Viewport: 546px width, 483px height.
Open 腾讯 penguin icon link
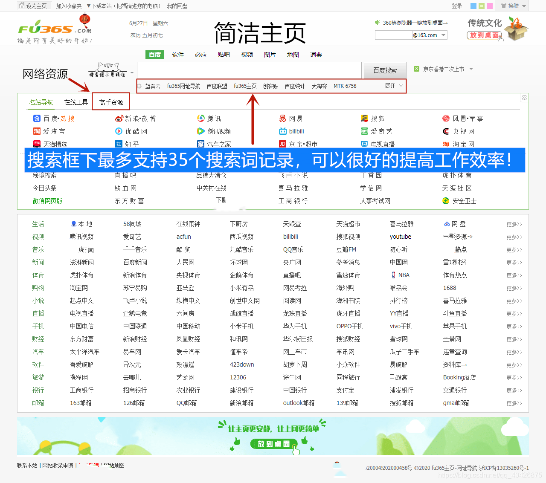[200, 119]
